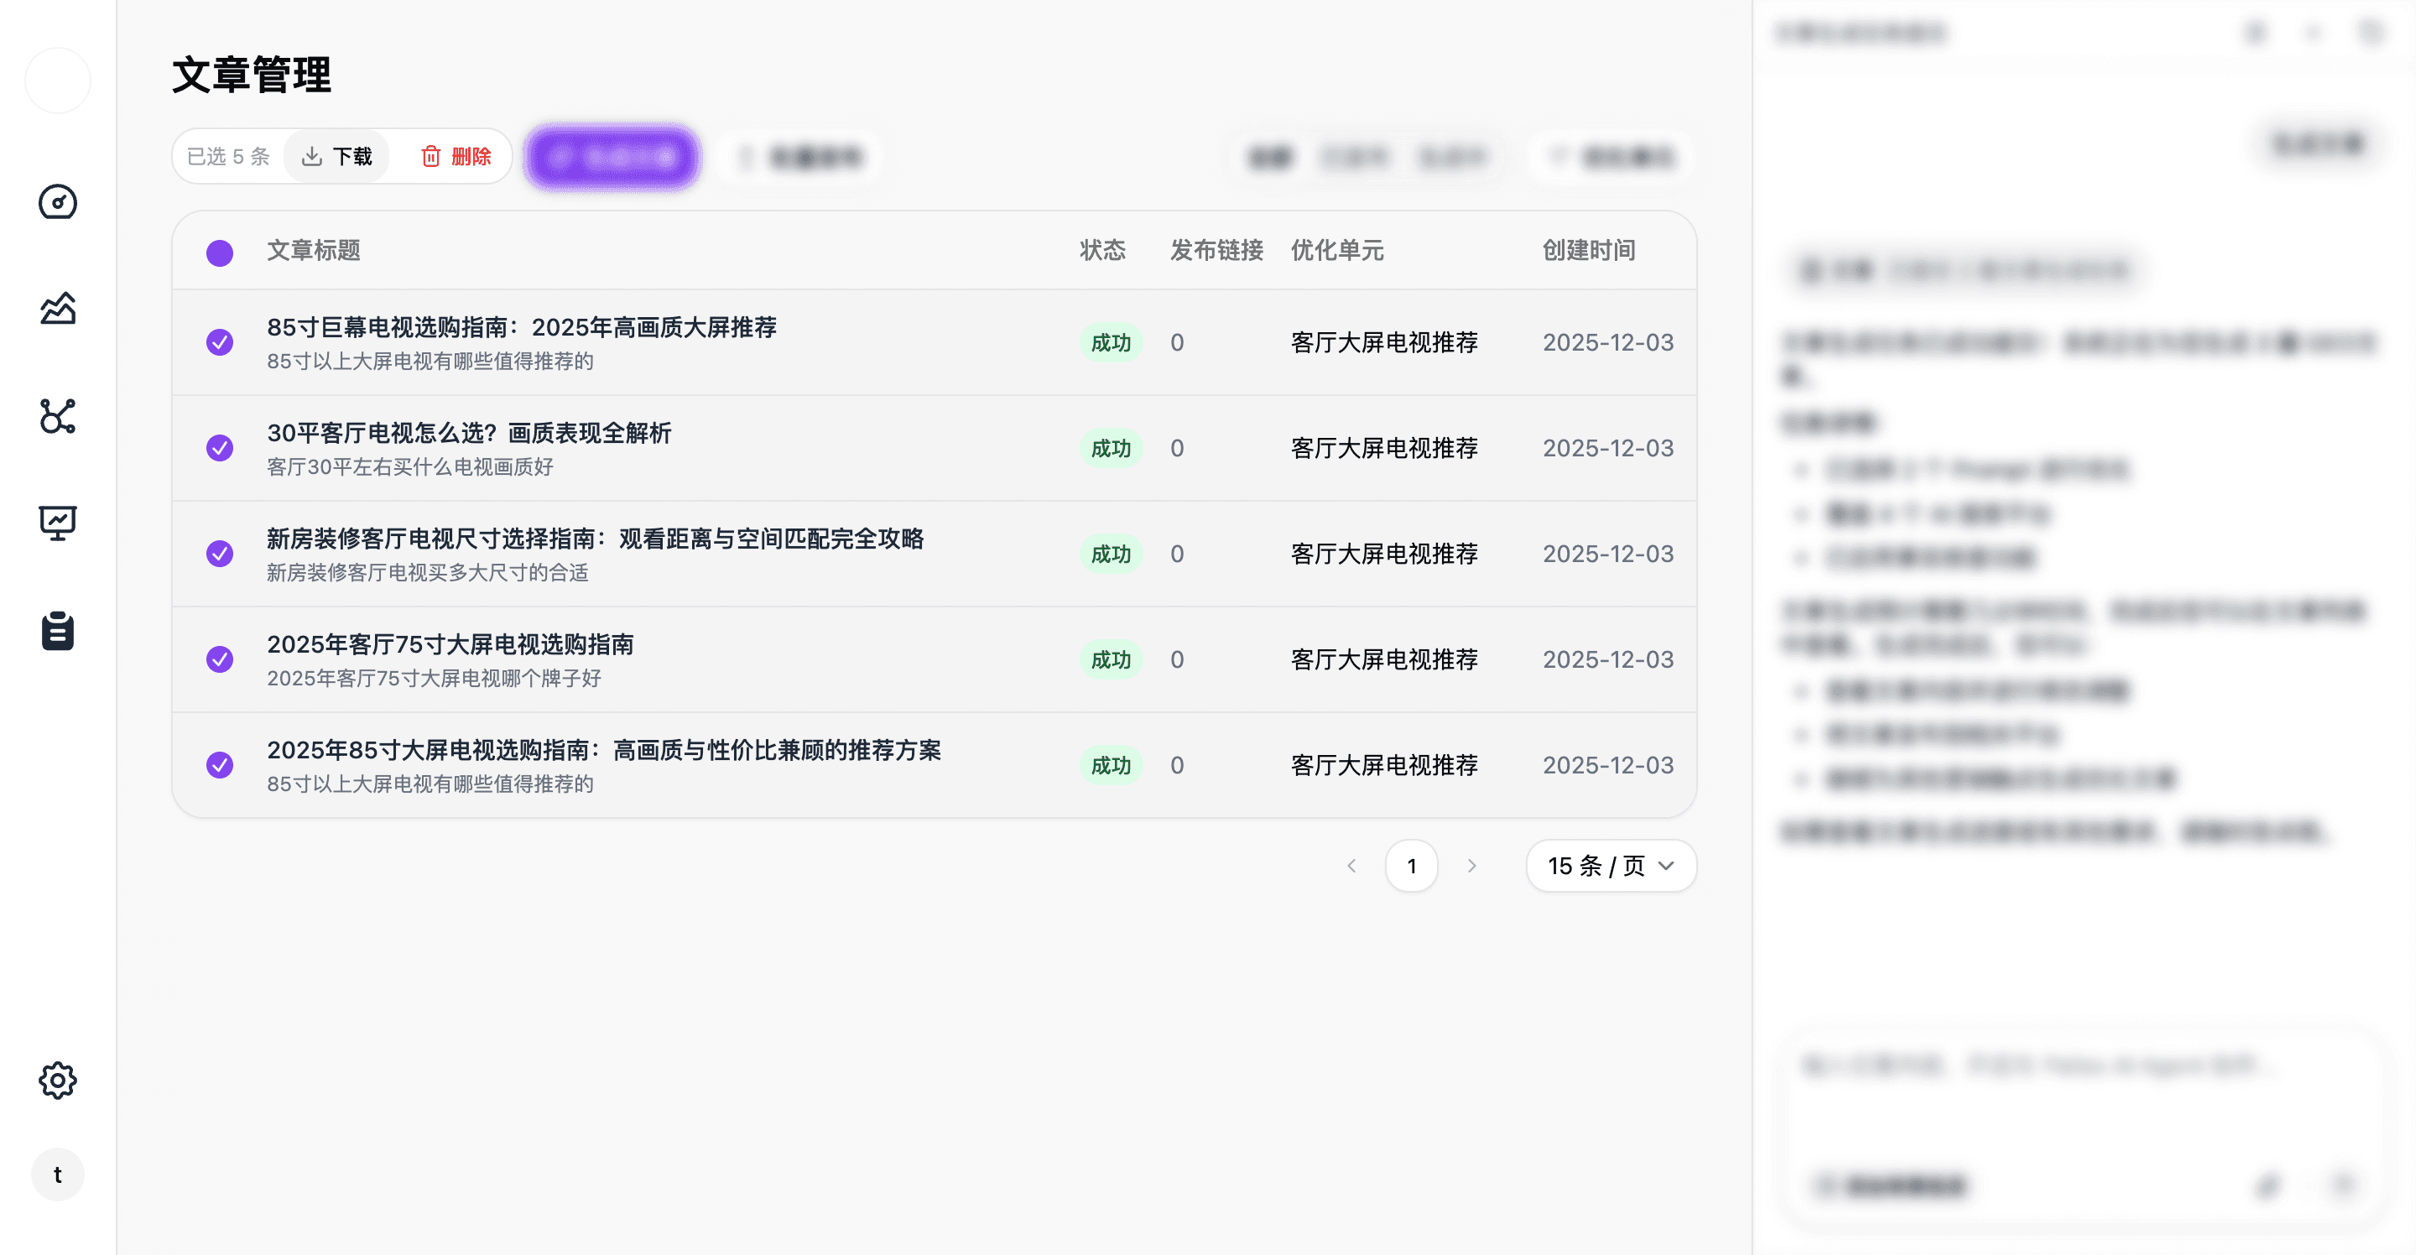Open the dashboard speedometer icon in sidebar
The image size is (2416, 1255).
click(x=58, y=201)
